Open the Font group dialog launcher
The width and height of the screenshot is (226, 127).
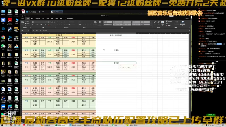(55, 27)
